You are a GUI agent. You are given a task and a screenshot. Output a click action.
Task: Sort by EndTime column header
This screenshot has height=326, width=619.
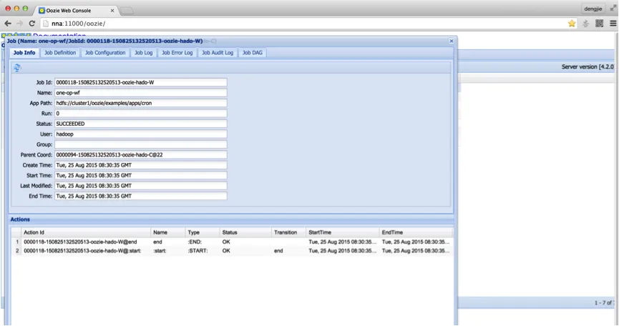(x=415, y=232)
